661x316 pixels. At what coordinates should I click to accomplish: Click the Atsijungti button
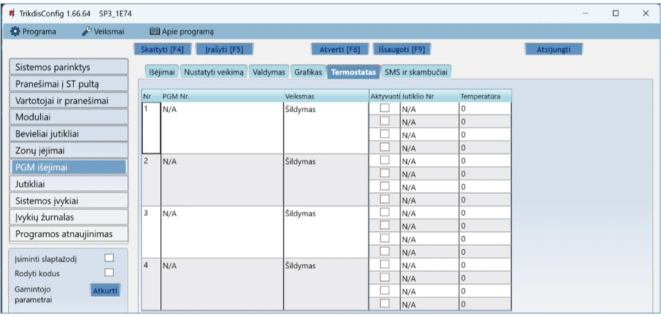pos(553,49)
